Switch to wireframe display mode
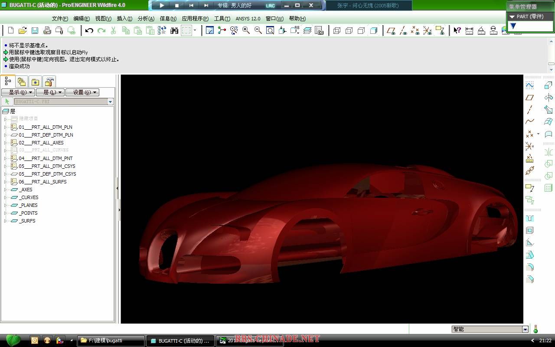 pos(337,30)
